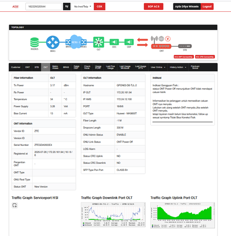Click the black 'by' label button
Image resolution: width=231 pixels, height=236 pixels.
coord(67,7)
